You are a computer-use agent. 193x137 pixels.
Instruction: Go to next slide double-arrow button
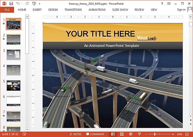(191, 124)
